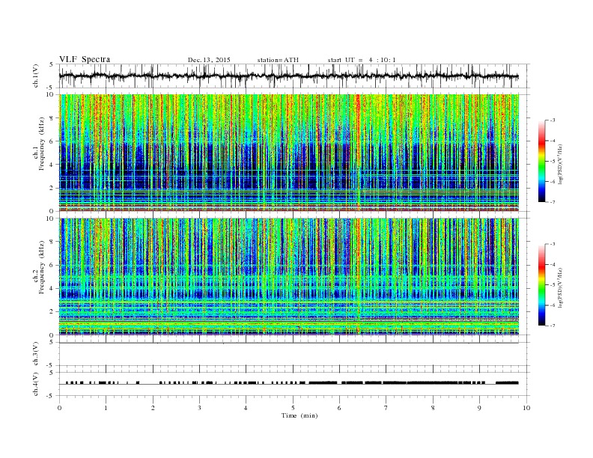Click the ch.2 spectrogram color scale bar

point(541,284)
